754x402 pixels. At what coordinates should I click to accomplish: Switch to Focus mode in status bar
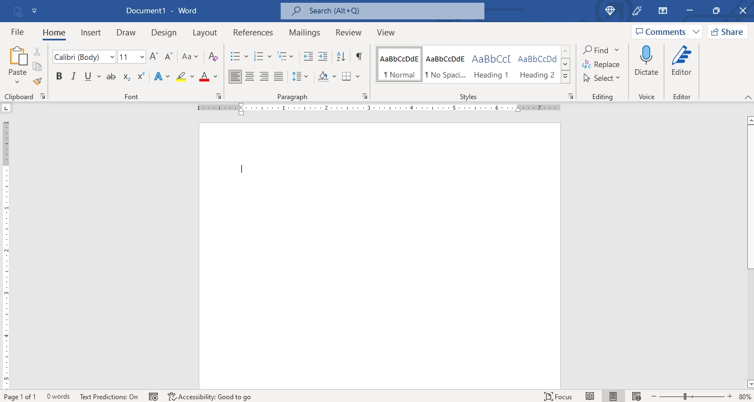tap(558, 396)
